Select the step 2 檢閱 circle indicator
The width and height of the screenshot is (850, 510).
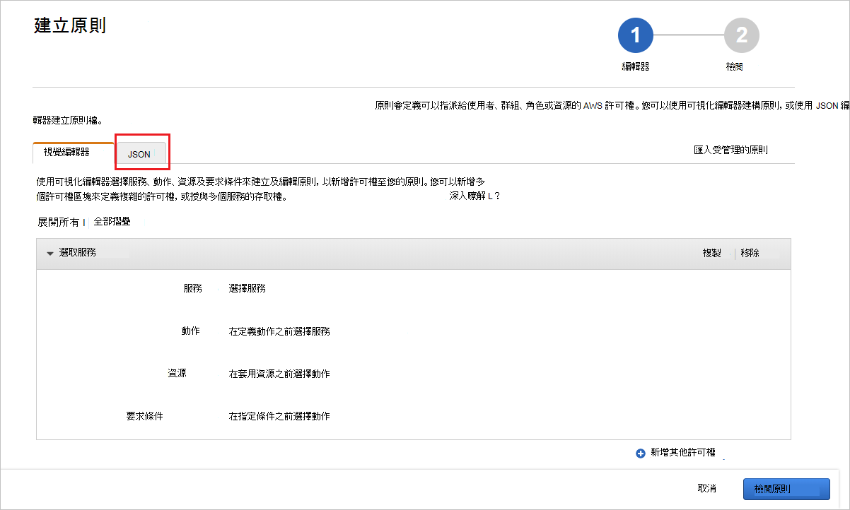741,35
